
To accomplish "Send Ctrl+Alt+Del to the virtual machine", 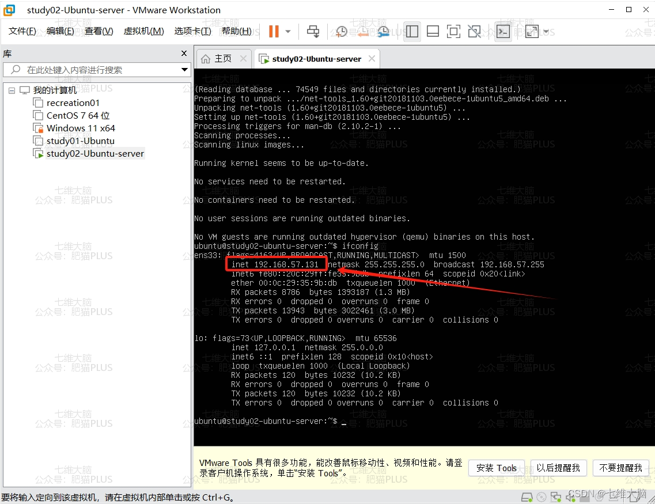I will 313,31.
